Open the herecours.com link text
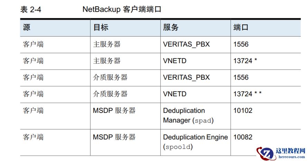This screenshot has height=161, width=307. pyautogui.click(x=292, y=157)
